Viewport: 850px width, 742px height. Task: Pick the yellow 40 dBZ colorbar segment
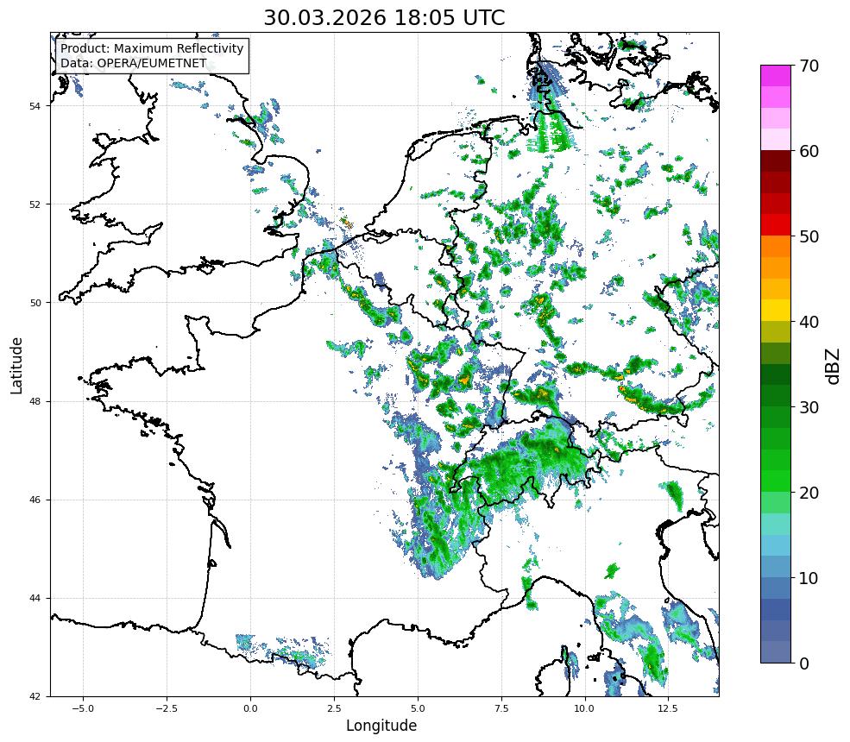tap(776, 311)
